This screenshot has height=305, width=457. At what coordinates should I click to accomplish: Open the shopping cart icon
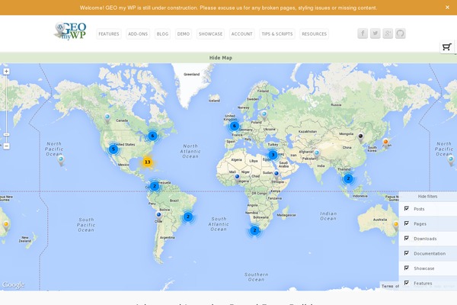[447, 47]
